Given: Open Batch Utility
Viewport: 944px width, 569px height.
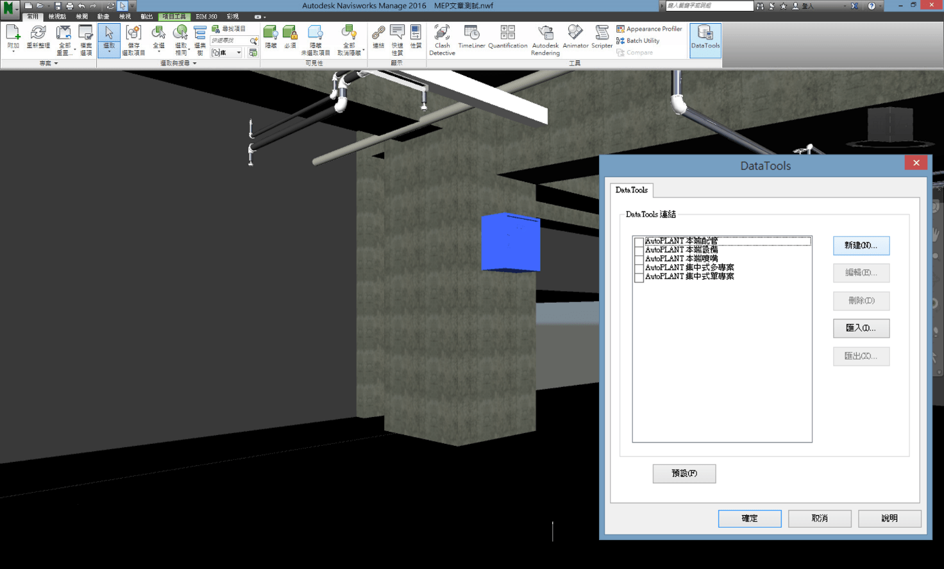Looking at the screenshot, I should (x=637, y=40).
